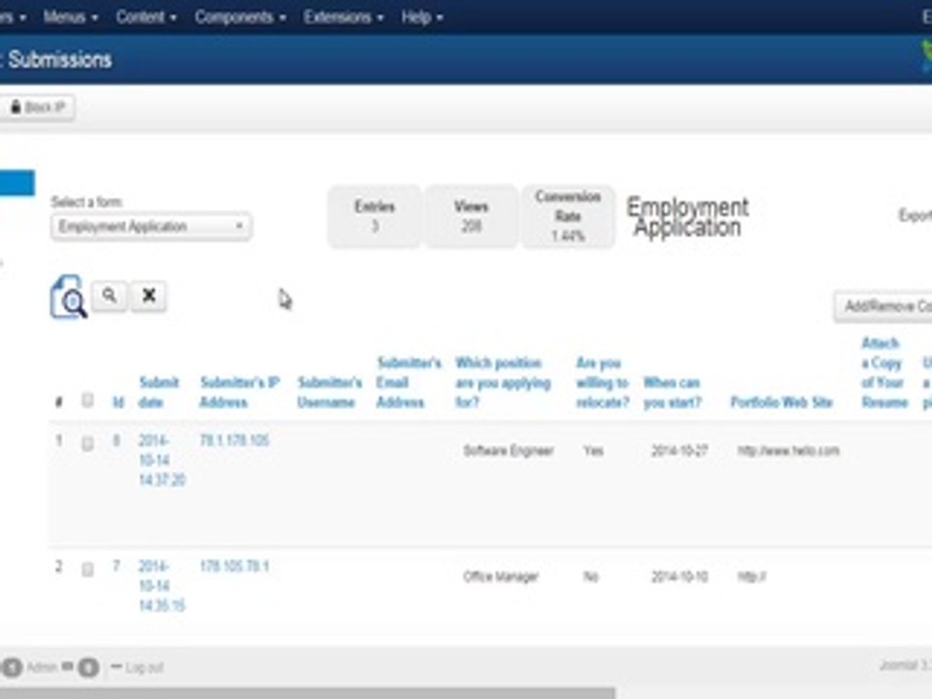Click the Entries count box
This screenshot has width=932, height=699.
375,216
